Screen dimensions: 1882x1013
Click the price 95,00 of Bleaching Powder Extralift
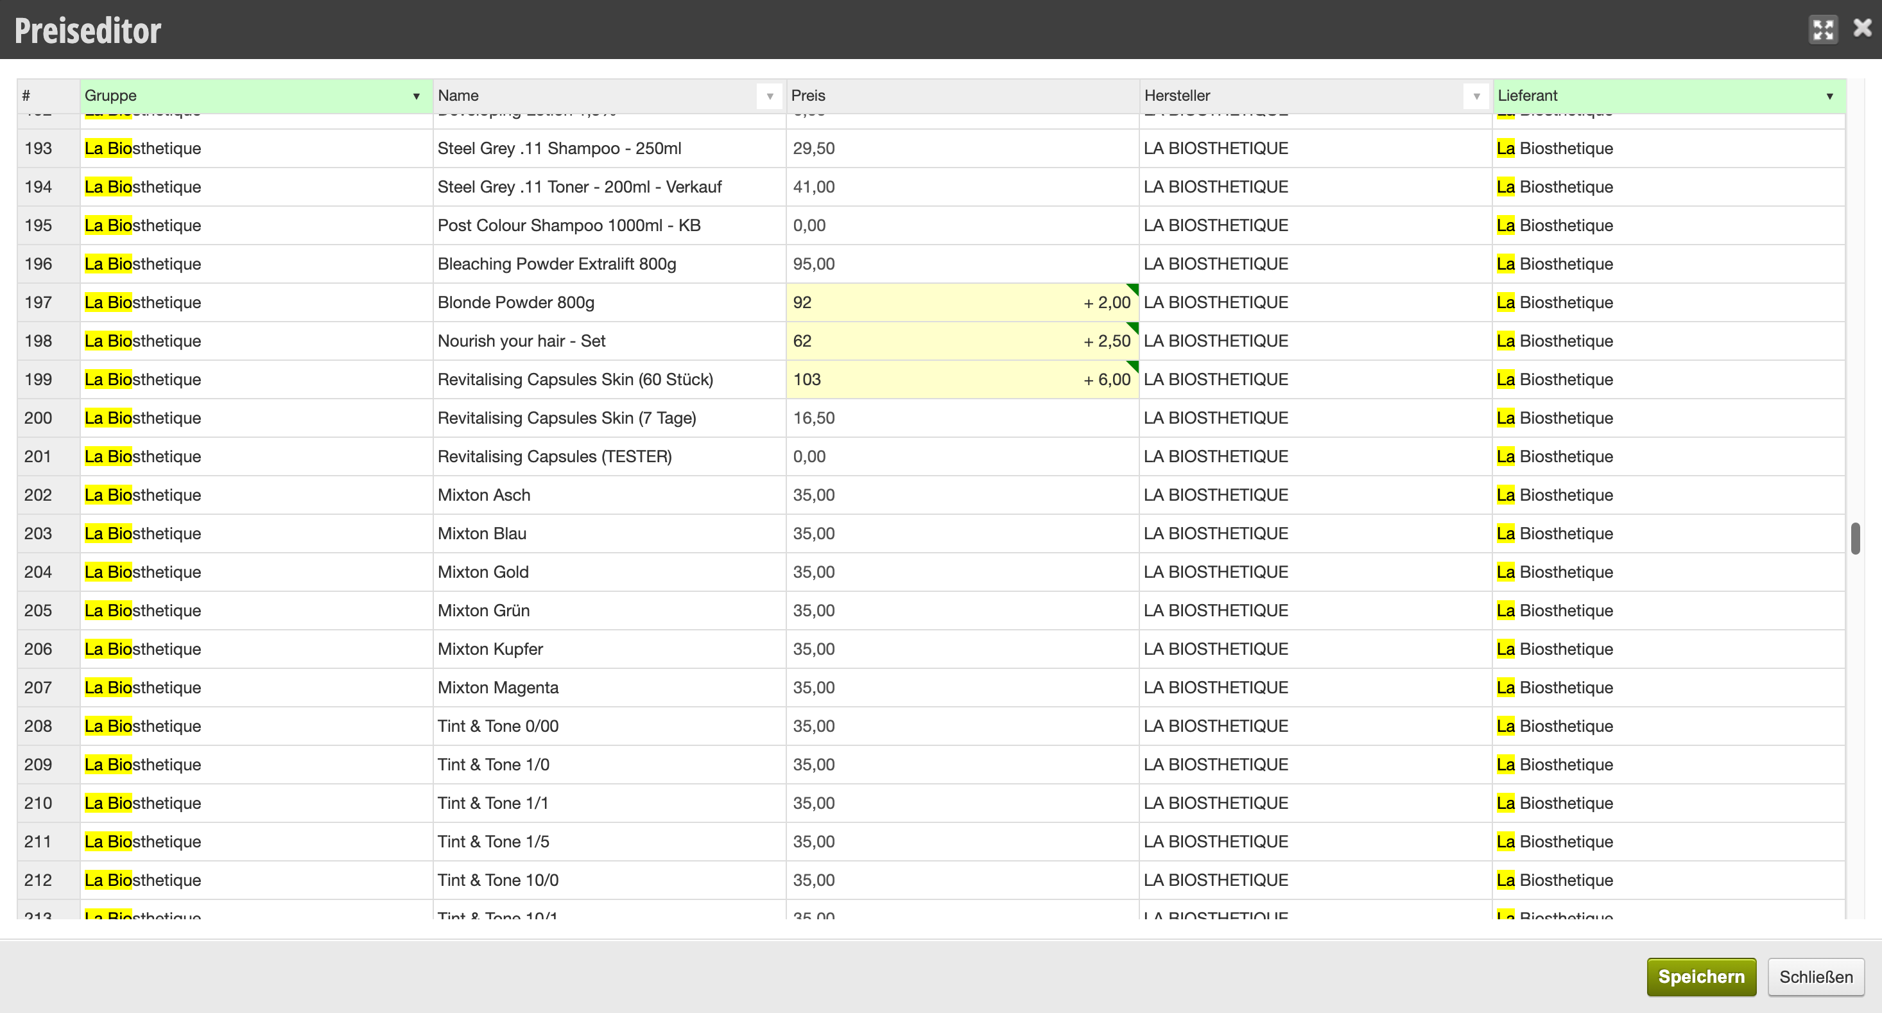click(x=962, y=264)
